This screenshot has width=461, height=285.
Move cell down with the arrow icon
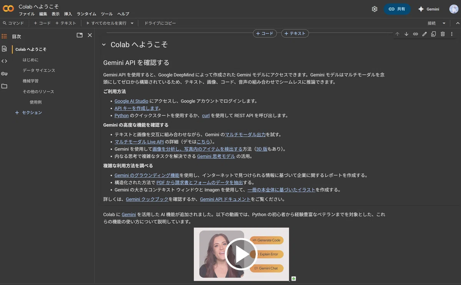click(x=406, y=34)
